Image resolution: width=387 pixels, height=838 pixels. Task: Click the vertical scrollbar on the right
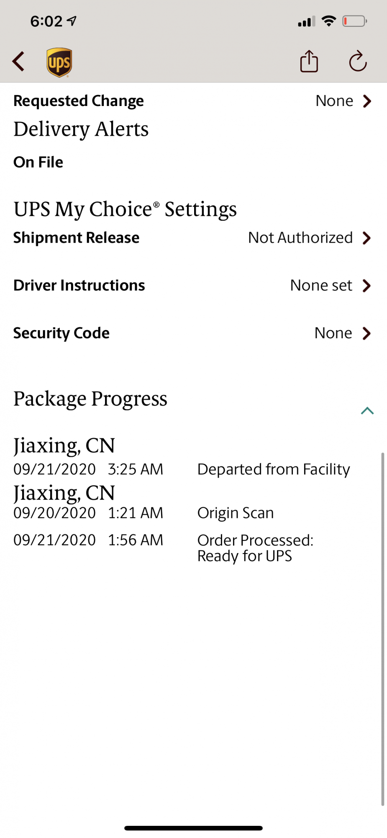point(382,628)
